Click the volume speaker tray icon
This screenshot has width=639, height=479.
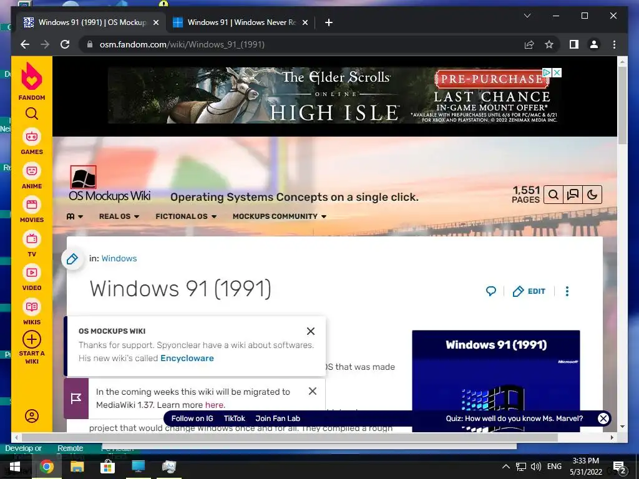pyautogui.click(x=535, y=467)
